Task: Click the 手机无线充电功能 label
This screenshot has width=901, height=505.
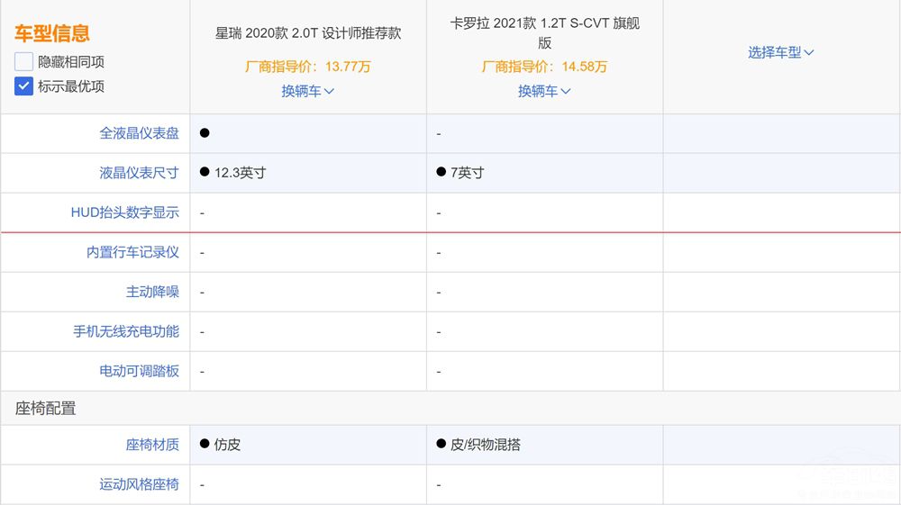Action: (126, 331)
